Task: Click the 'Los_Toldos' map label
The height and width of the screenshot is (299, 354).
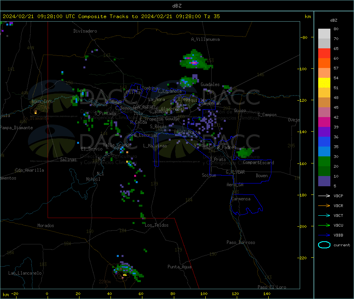Action: pos(157,225)
